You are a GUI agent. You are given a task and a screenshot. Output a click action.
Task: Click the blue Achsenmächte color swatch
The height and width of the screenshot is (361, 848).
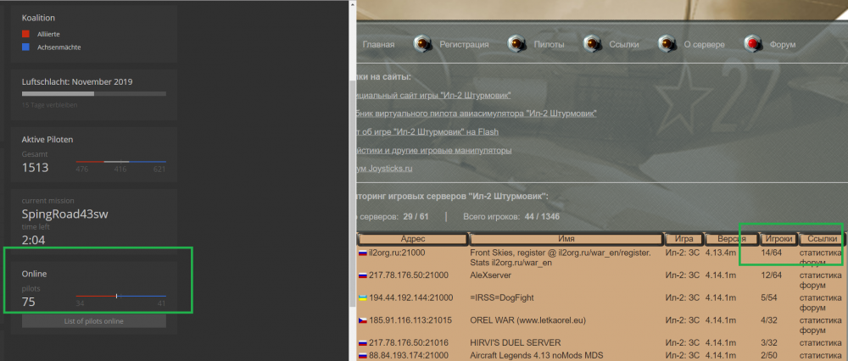pyautogui.click(x=25, y=47)
